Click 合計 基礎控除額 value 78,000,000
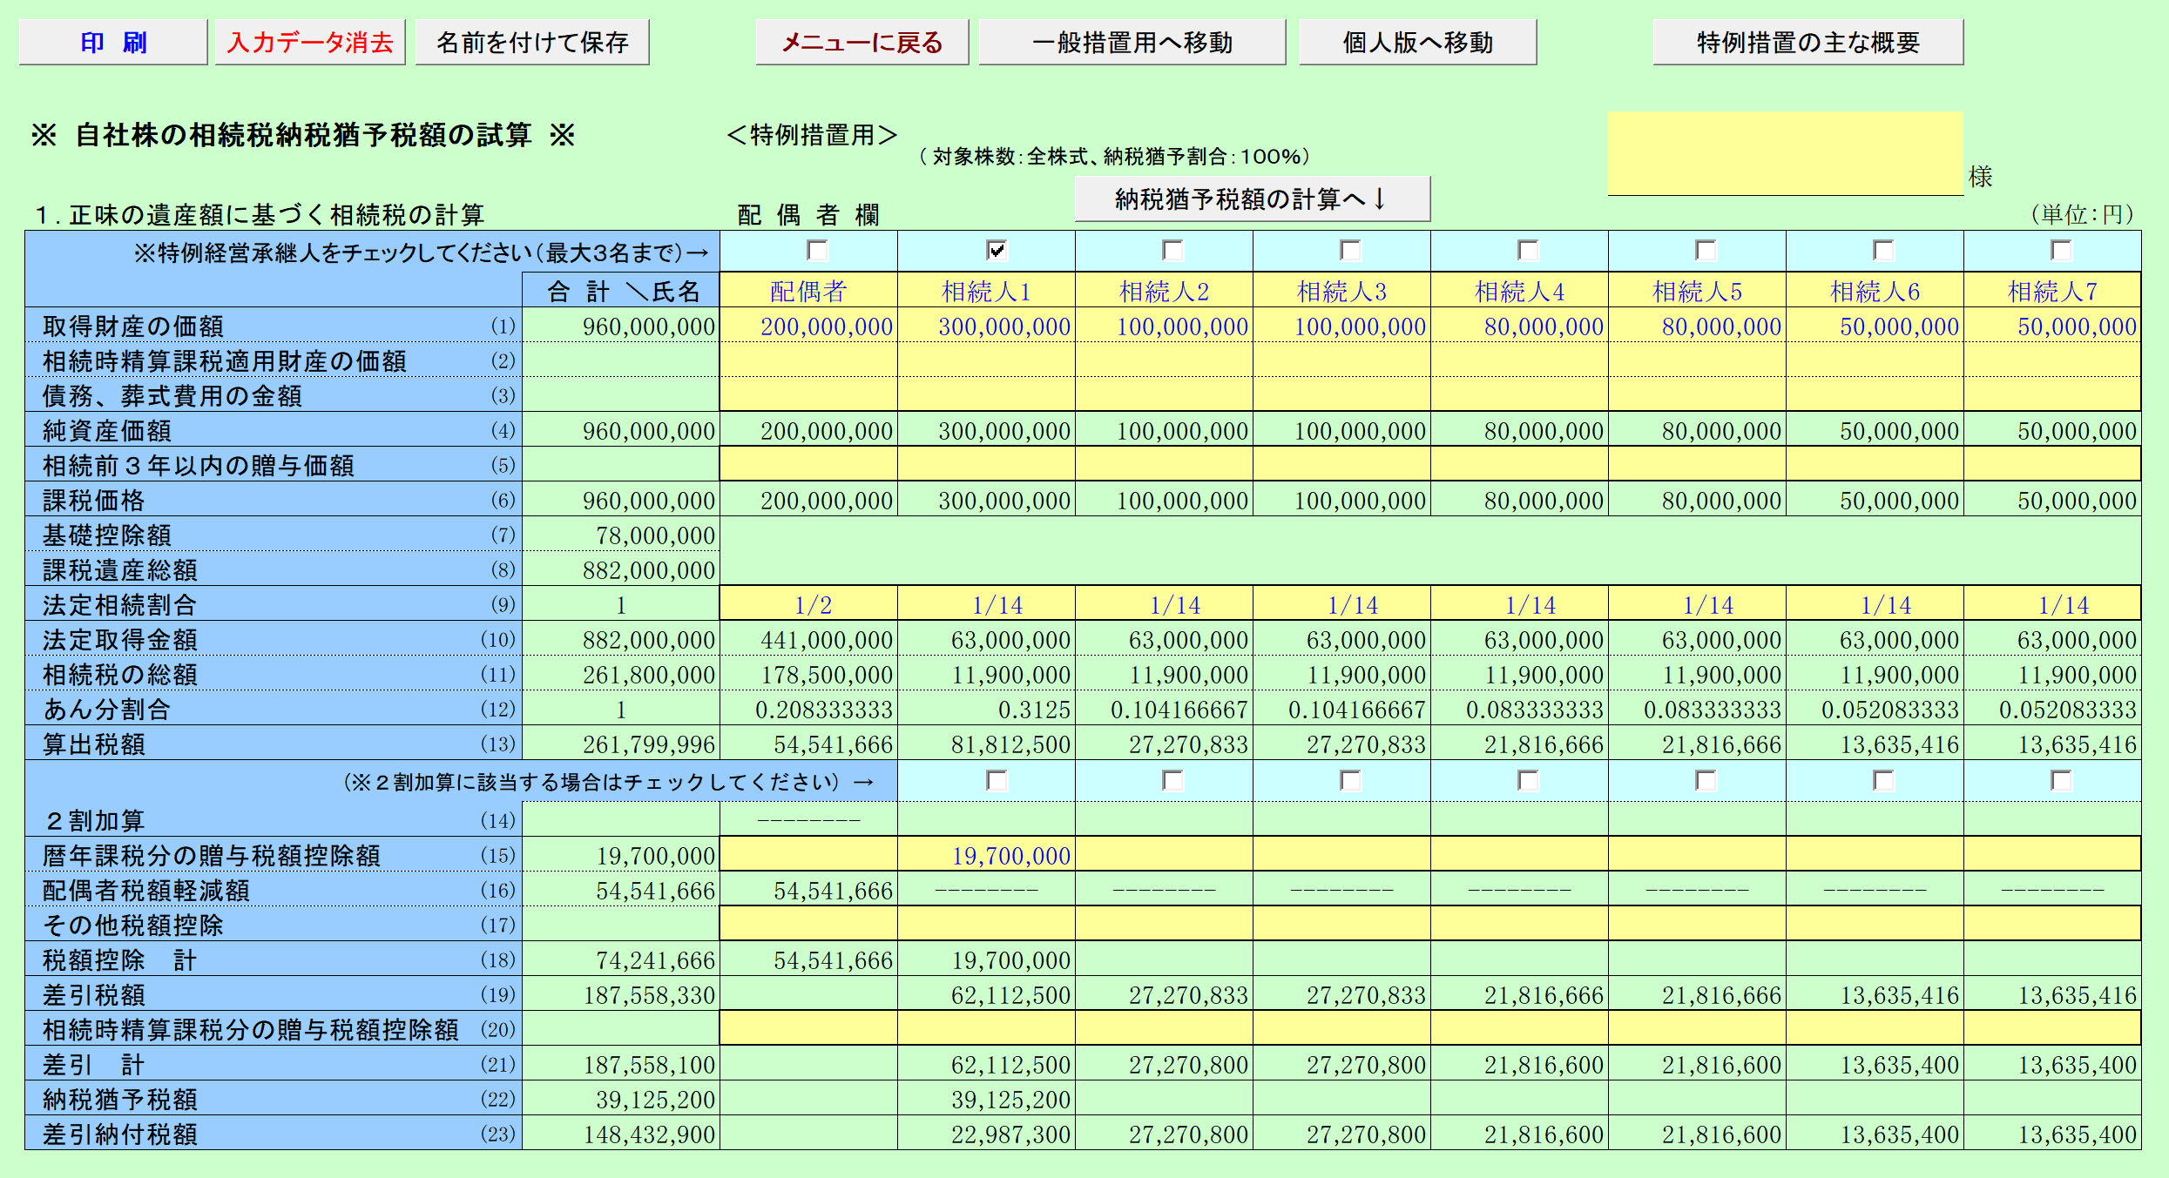 pyautogui.click(x=621, y=535)
